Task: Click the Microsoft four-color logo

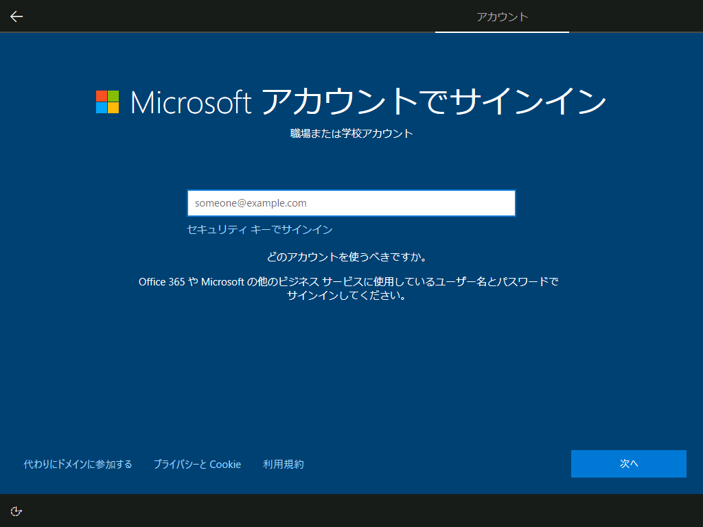Action: [x=108, y=102]
